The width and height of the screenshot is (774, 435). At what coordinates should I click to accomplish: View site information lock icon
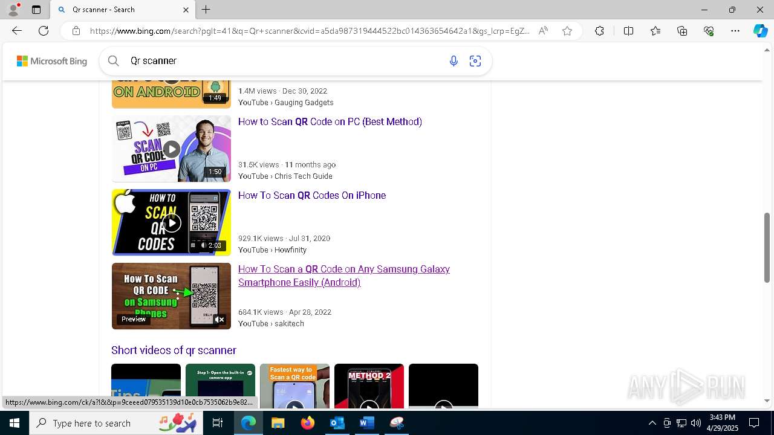click(x=76, y=31)
